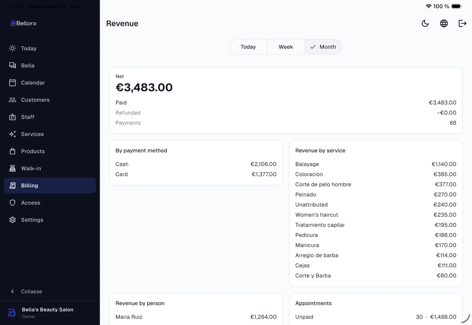Click the Bella chat icon

point(12,65)
